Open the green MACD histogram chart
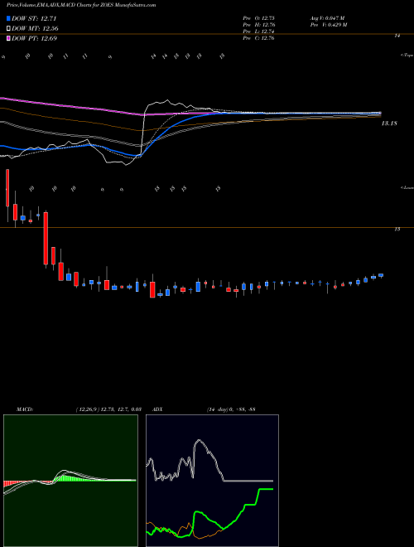 pos(70,481)
